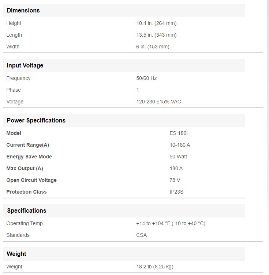Screen dimensions: 269x275
Task: Click the Dimensions section header
Action: [x=23, y=10]
